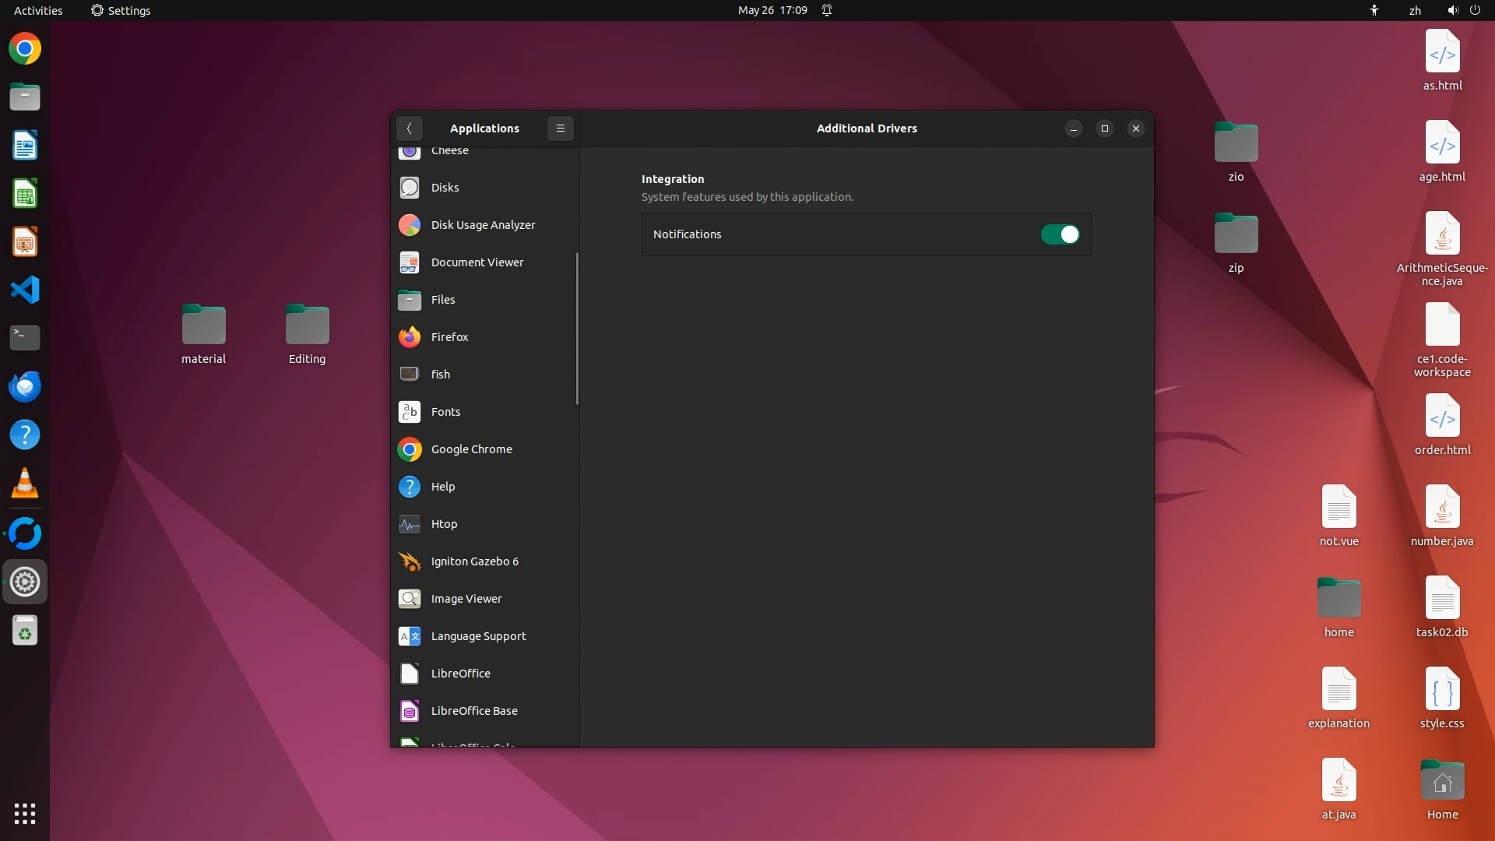Viewport: 1495px width, 841px height.
Task: Select the Fonts application entry
Action: [445, 412]
